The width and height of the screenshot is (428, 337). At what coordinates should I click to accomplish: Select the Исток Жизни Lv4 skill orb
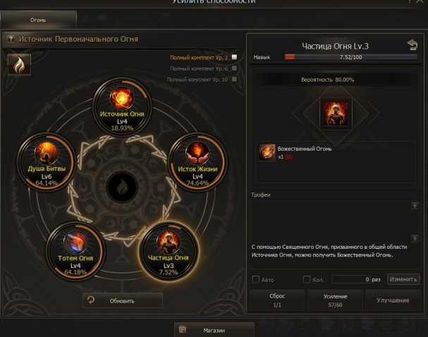pos(197,161)
